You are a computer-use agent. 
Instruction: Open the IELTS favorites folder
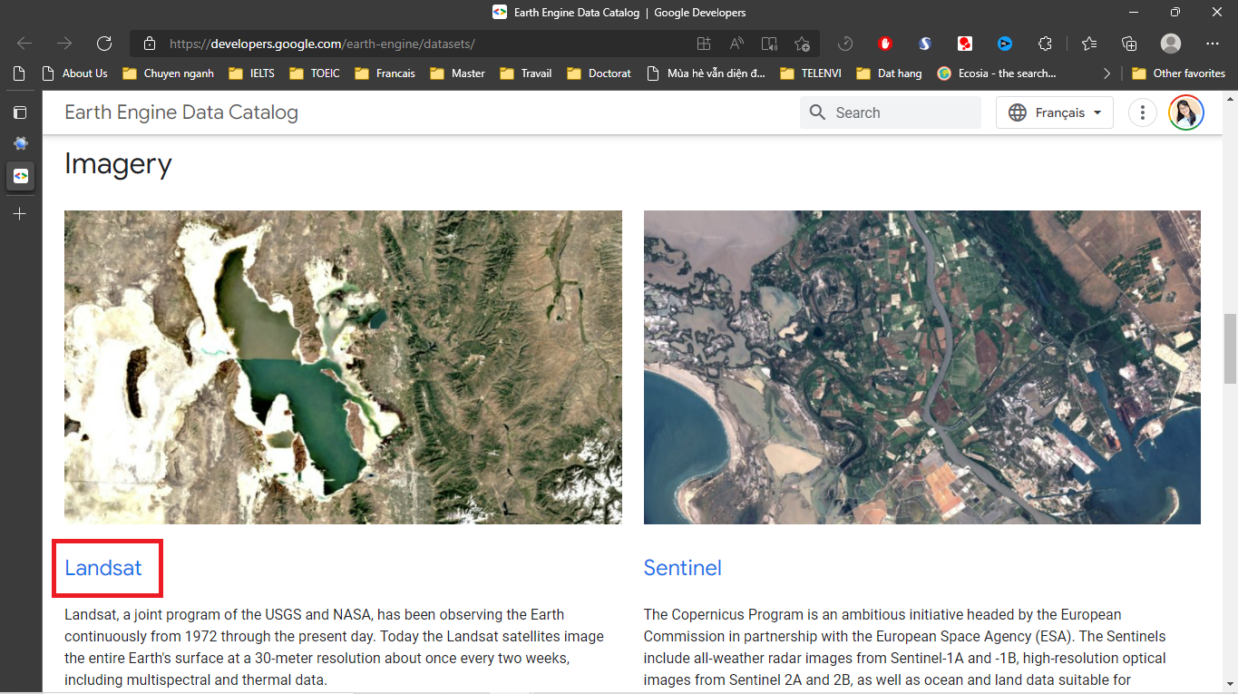click(252, 73)
